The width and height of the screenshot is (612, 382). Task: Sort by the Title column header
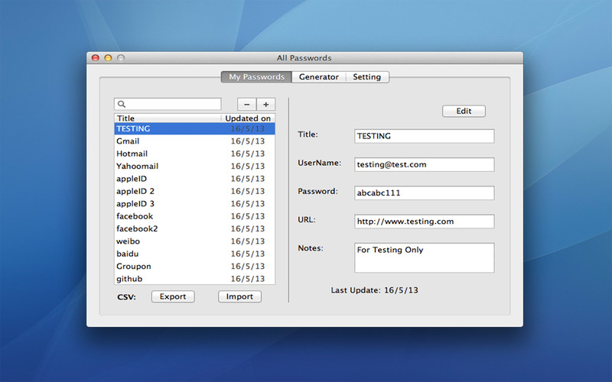click(x=168, y=118)
